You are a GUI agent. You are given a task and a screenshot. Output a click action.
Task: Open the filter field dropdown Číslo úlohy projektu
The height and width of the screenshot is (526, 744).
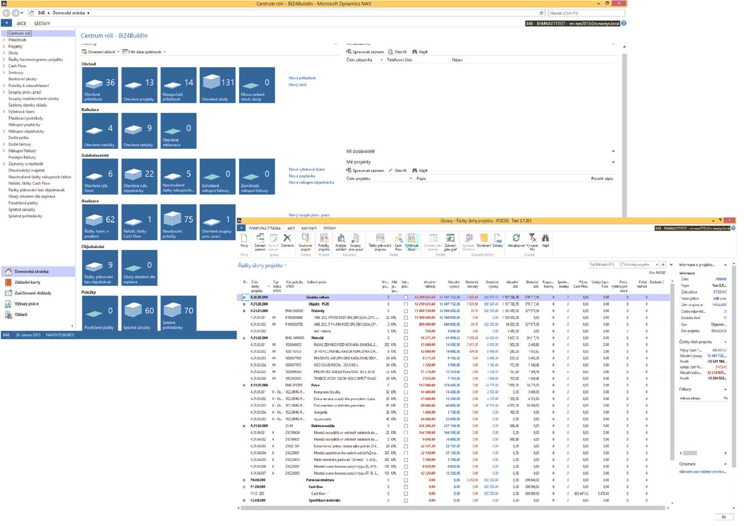click(x=640, y=264)
